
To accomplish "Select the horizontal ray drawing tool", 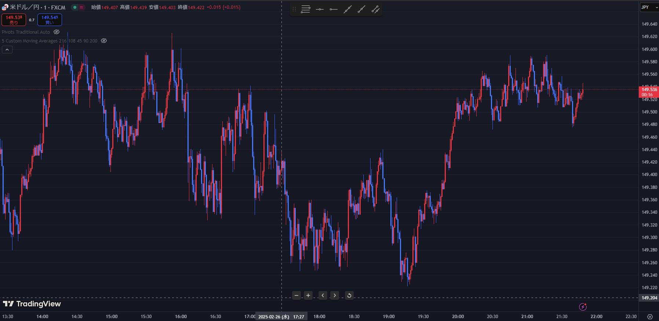I will tap(334, 10).
